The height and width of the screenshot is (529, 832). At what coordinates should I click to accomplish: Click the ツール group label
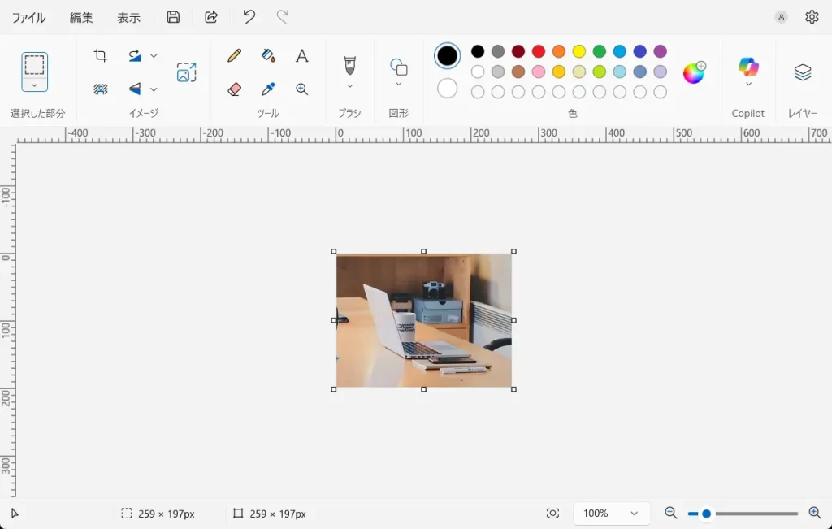267,113
